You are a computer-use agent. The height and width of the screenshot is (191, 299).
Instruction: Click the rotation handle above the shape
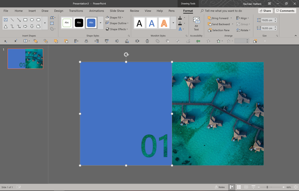tap(126, 55)
